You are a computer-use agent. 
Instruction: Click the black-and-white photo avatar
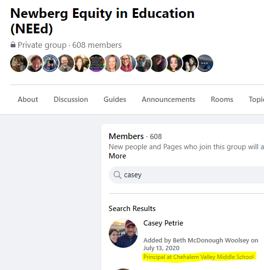pos(189,63)
